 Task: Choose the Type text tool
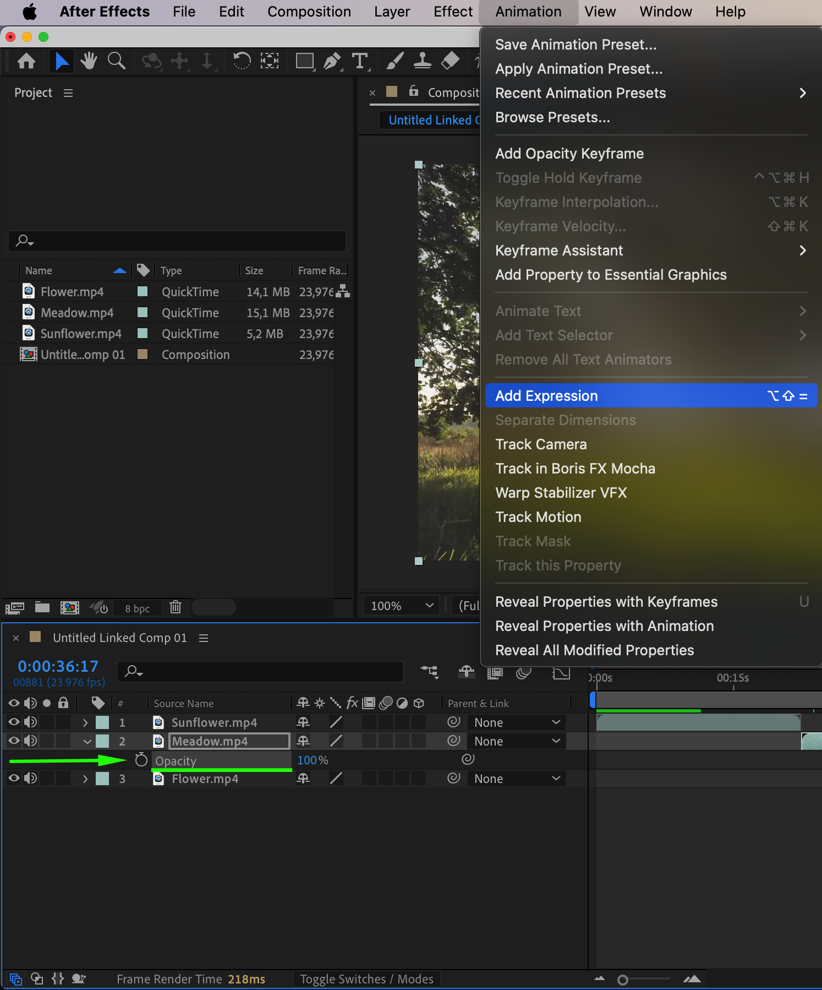[360, 61]
